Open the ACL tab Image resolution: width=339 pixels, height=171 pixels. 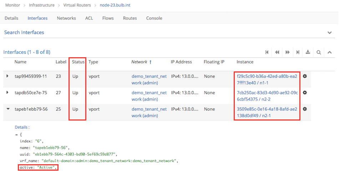89,18
